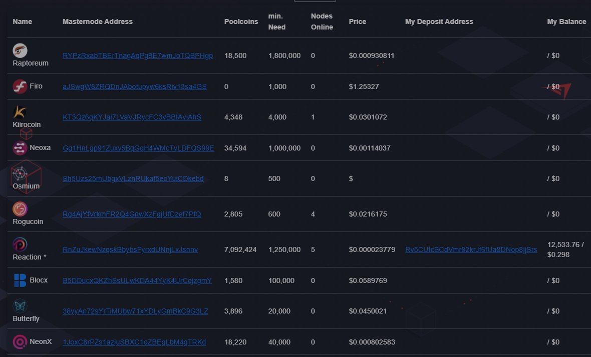The height and width of the screenshot is (357, 591).
Task: Click the Poolcoins column header
Action: [x=241, y=21]
